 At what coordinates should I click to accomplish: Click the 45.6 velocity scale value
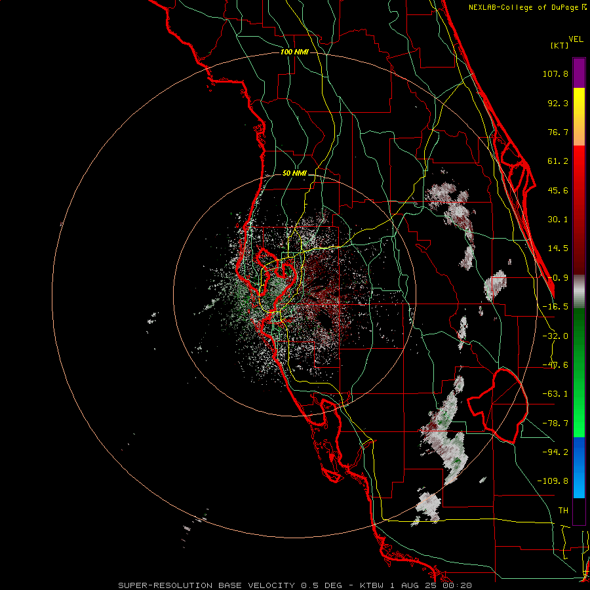click(558, 190)
